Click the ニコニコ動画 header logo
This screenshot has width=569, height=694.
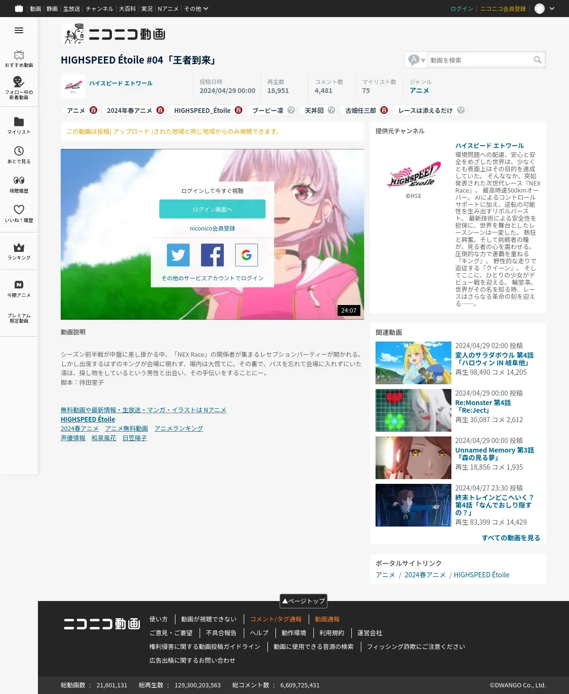point(114,34)
